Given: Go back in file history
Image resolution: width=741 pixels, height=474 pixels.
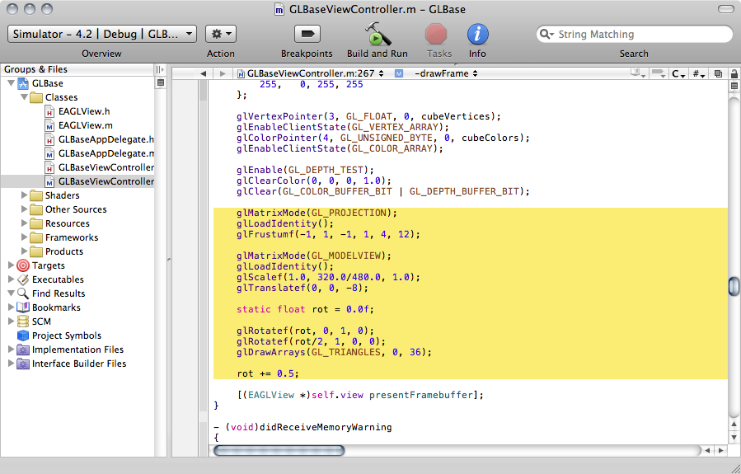Looking at the screenshot, I should (x=204, y=73).
